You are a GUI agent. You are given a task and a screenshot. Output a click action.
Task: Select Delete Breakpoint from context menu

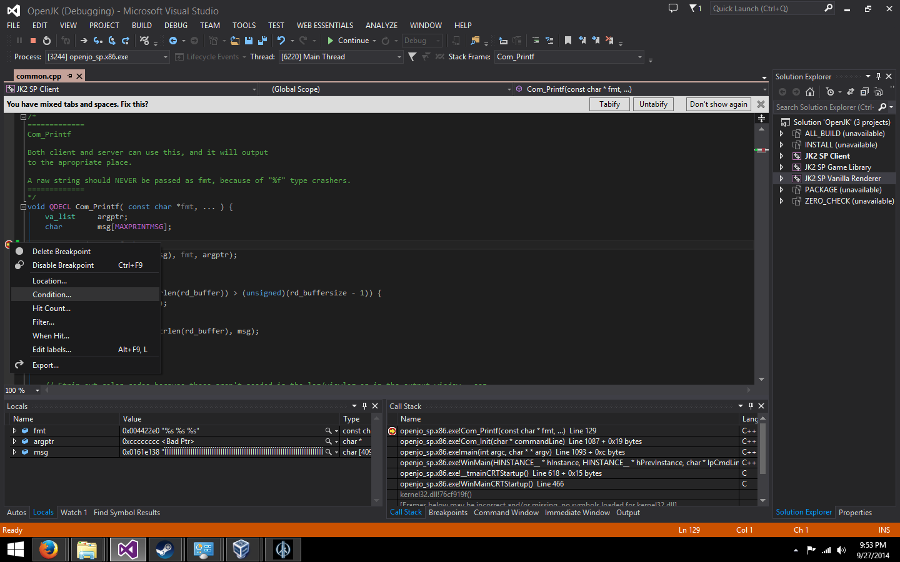(x=86, y=252)
